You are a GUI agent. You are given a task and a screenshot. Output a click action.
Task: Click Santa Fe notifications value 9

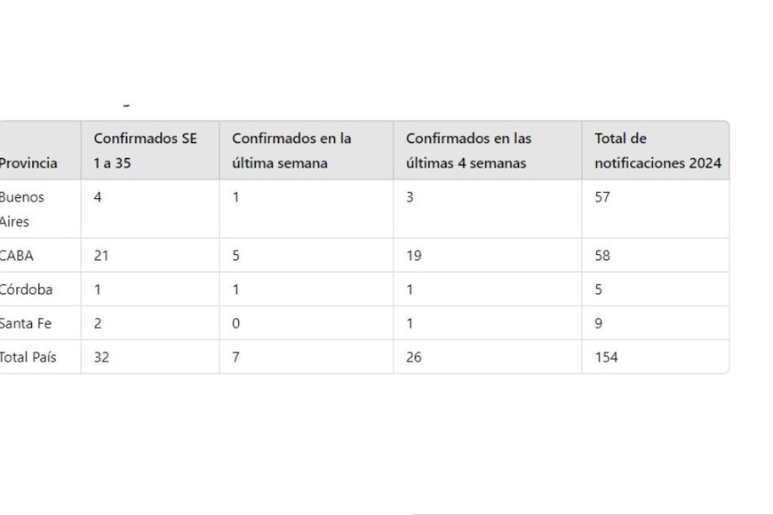598,323
